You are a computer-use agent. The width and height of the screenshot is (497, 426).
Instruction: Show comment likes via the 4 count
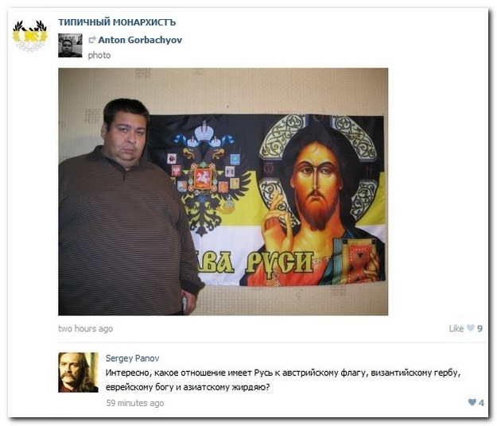(481, 403)
